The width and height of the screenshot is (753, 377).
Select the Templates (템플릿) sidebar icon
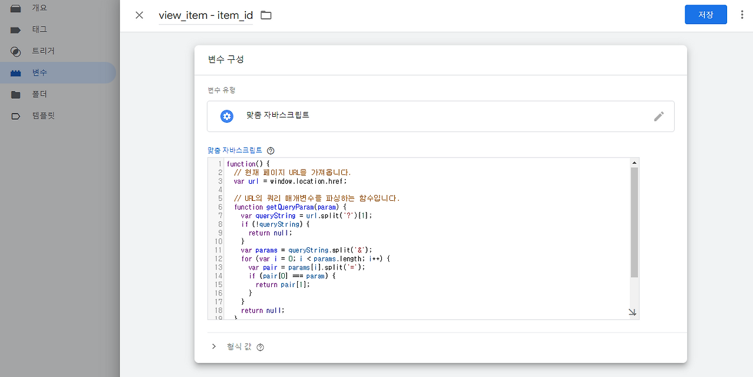click(16, 116)
